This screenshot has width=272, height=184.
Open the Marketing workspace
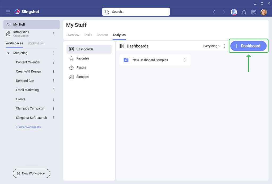coord(20,53)
